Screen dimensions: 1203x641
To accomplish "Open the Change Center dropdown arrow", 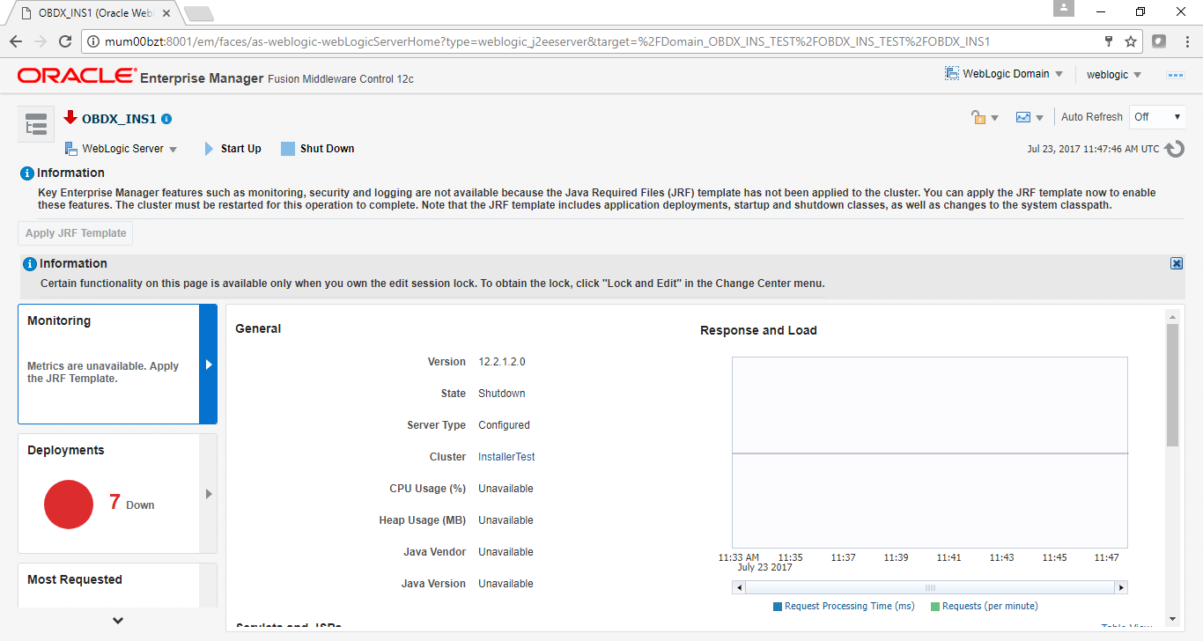I will point(995,118).
